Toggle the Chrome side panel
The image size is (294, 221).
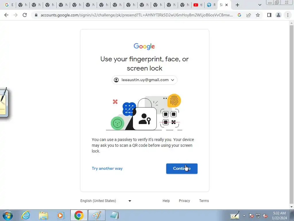pyautogui.click(x=269, y=15)
